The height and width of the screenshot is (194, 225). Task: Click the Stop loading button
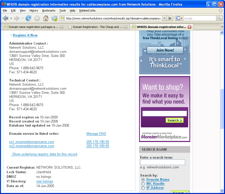click(x=37, y=18)
